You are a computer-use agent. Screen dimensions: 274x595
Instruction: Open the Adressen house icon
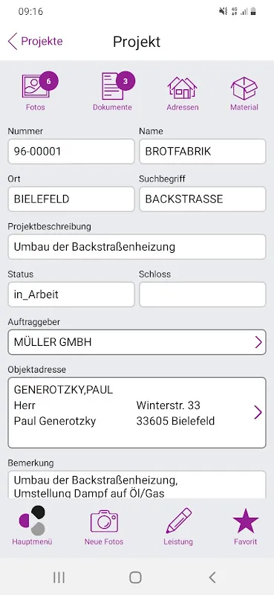point(182,88)
